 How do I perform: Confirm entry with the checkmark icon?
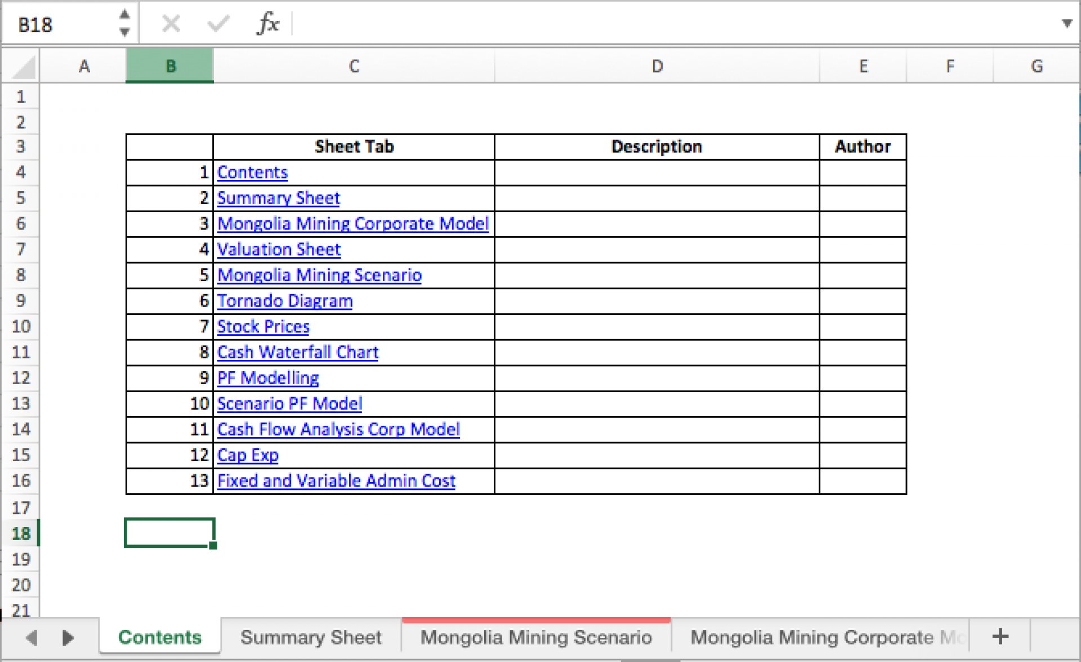point(218,24)
